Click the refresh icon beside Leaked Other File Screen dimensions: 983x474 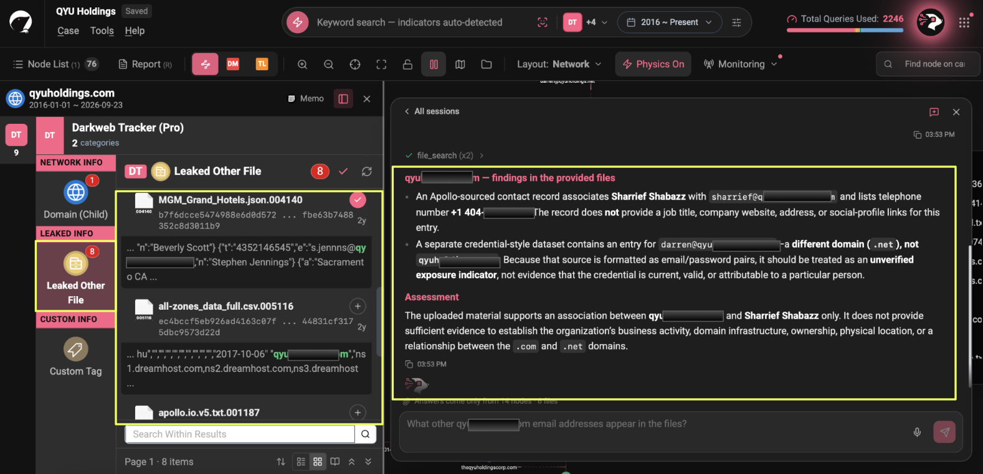point(367,171)
